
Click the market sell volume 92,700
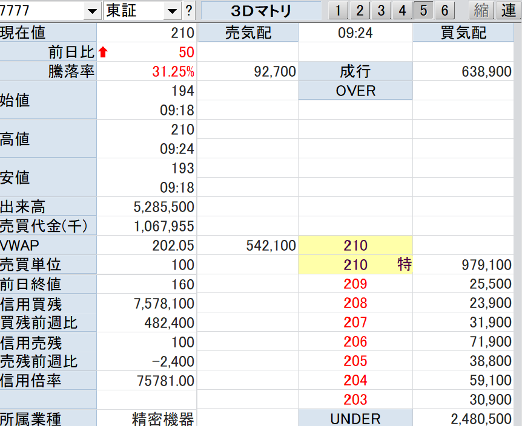[x=275, y=71]
